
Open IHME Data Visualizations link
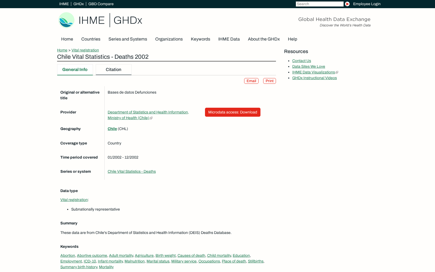tap(313, 72)
